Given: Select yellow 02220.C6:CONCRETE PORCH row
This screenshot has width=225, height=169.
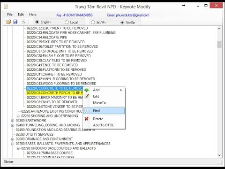Looking at the screenshot, I should (55, 93).
